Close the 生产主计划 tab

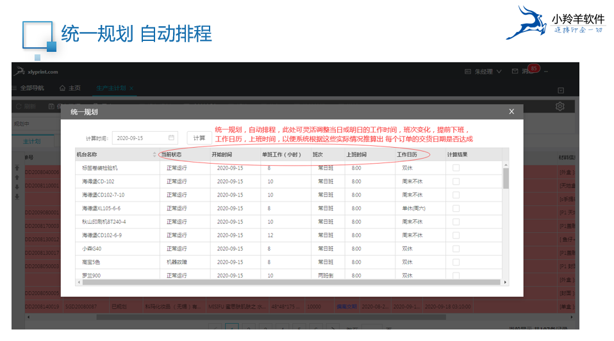131,88
